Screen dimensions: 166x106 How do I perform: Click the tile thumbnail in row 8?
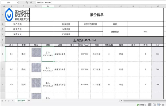[36, 67]
